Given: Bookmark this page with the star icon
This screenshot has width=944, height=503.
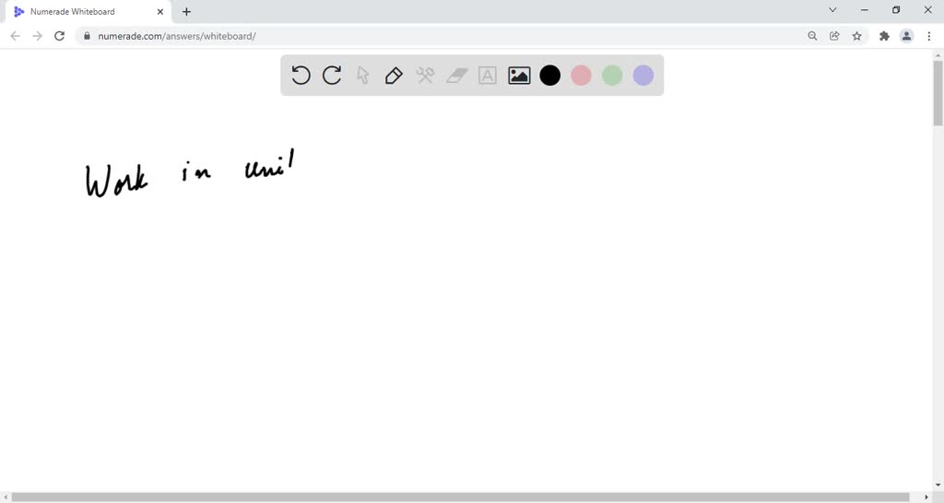Looking at the screenshot, I should (856, 36).
